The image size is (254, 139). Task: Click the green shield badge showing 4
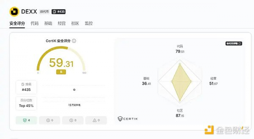click(x=26, y=120)
